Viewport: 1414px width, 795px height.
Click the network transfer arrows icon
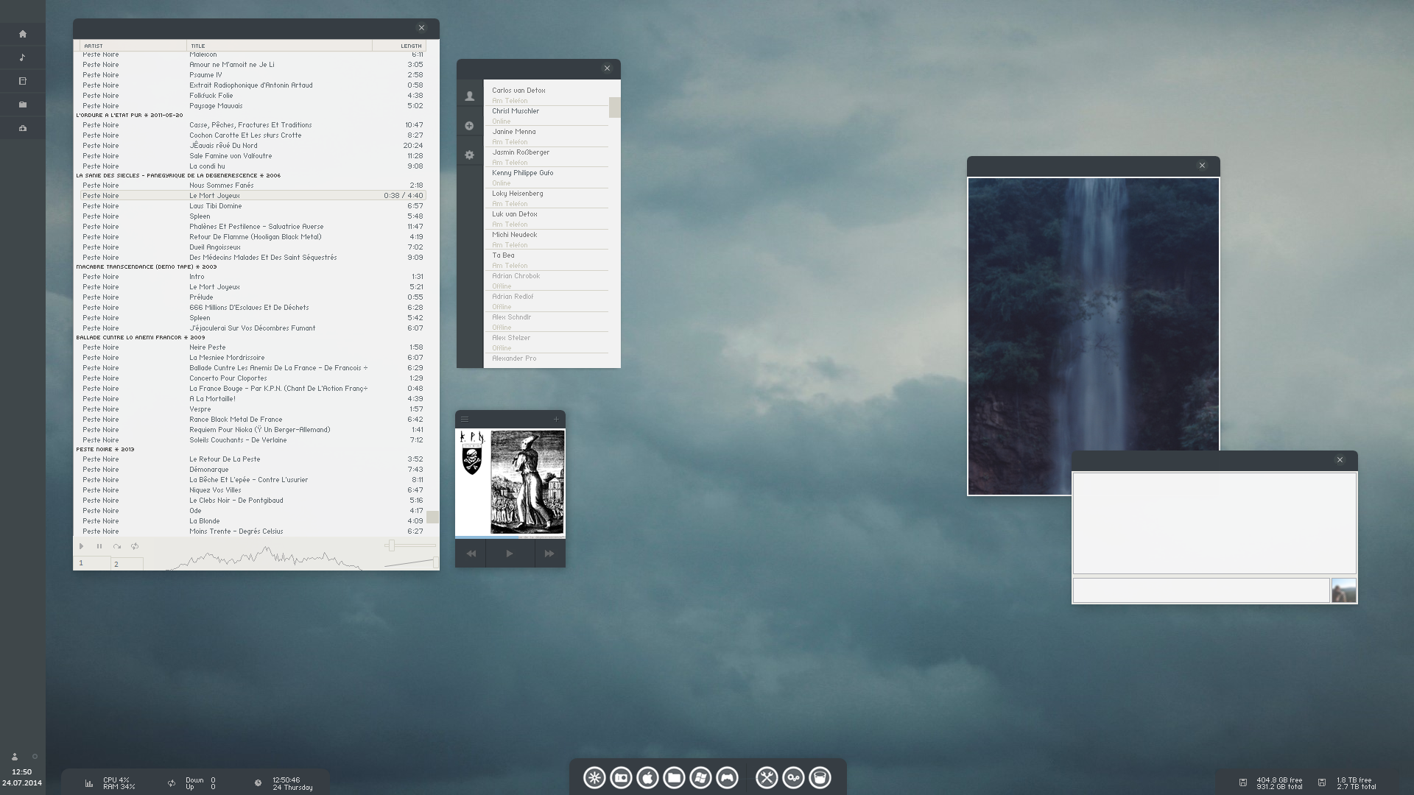click(x=172, y=783)
